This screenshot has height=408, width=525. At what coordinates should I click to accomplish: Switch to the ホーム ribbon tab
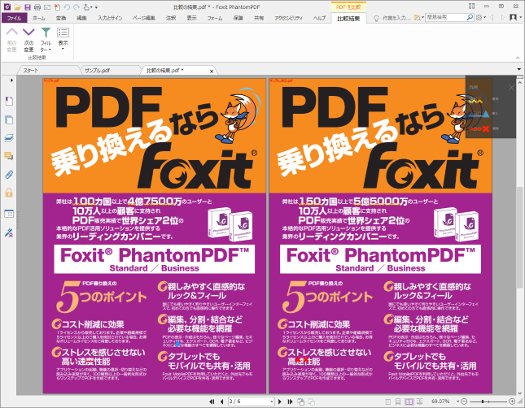coord(39,18)
